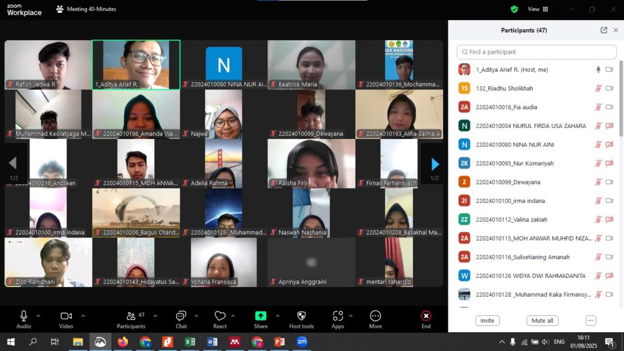The height and width of the screenshot is (351, 624).
Task: Open Word from taskbar
Action: tap(212, 342)
